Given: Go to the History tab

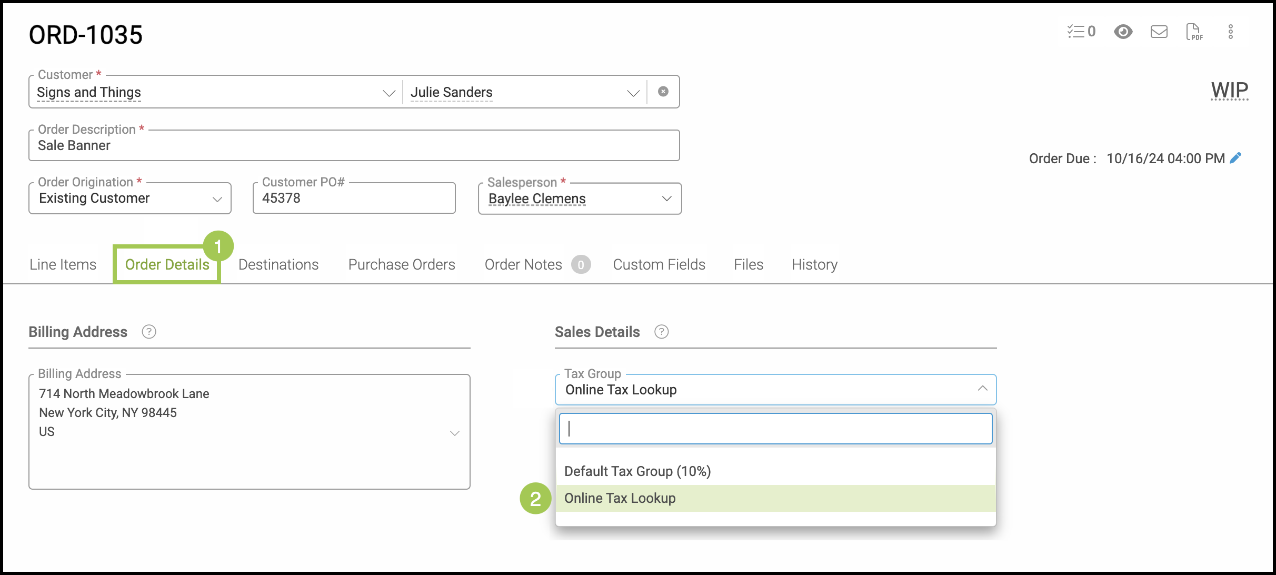Looking at the screenshot, I should pyautogui.click(x=814, y=264).
